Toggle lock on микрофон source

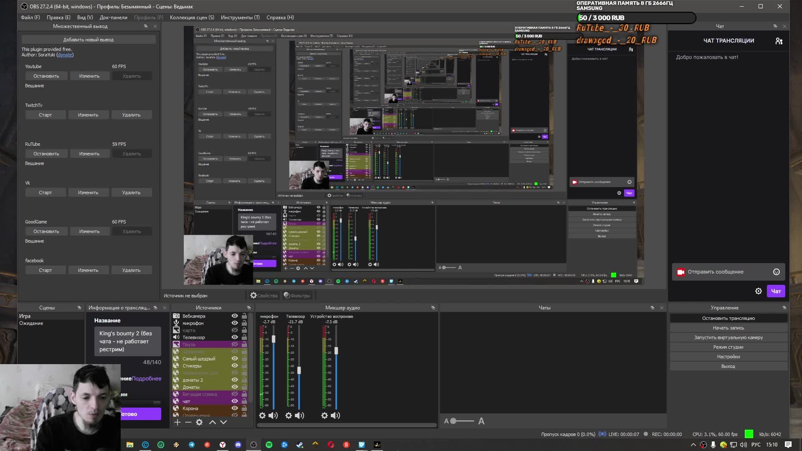pos(244,323)
